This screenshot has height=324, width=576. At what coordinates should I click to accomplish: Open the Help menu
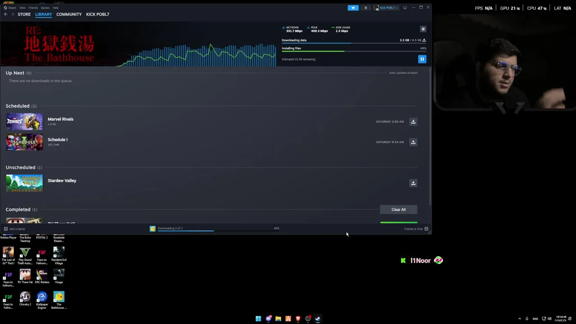click(x=55, y=8)
